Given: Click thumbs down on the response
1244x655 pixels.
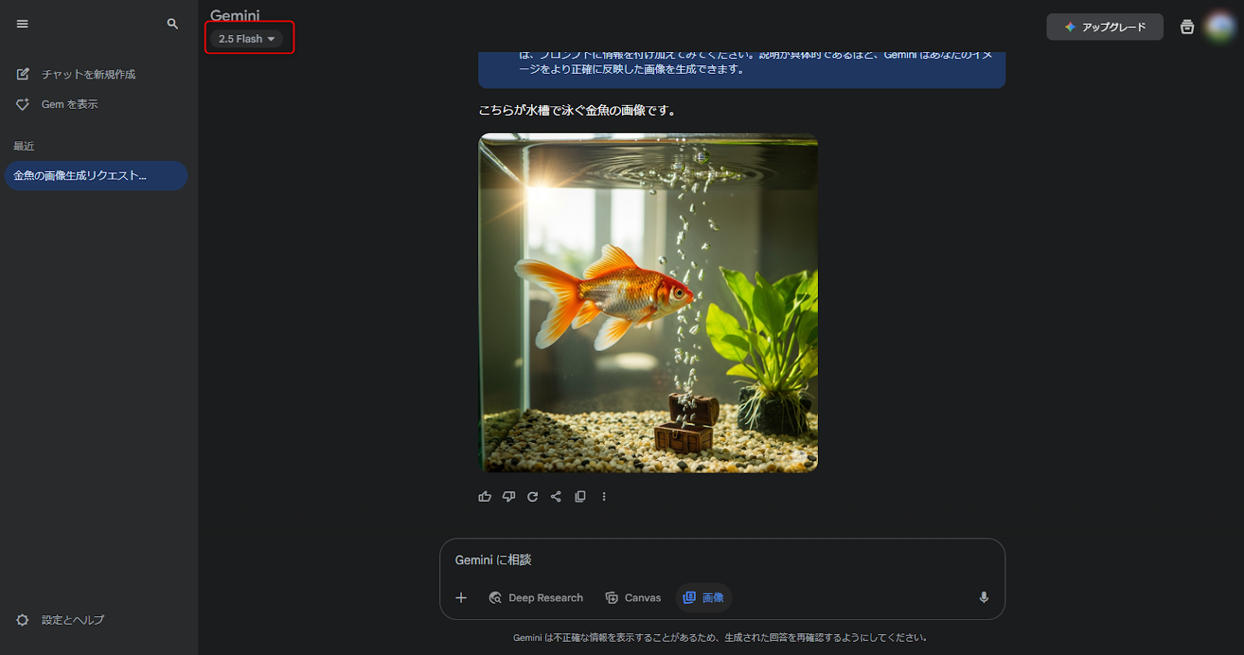Looking at the screenshot, I should (508, 496).
